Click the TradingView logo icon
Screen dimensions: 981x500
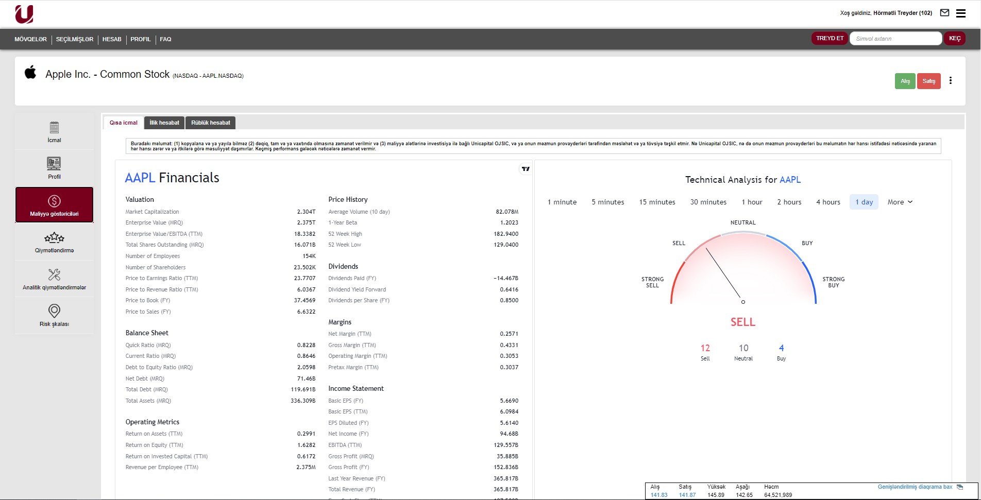click(x=526, y=169)
